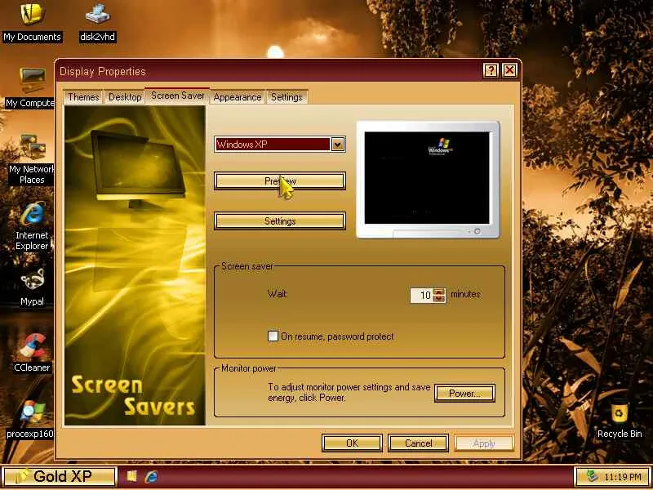Close the Display Properties dialog
Screen dimensions: 653x490
(x=509, y=71)
